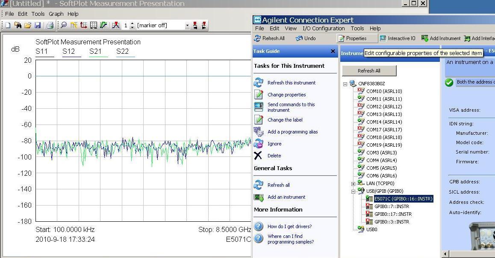Click the red axes setup icon in SoftPlot
495x258 pixels.
pyautogui.click(x=84, y=26)
